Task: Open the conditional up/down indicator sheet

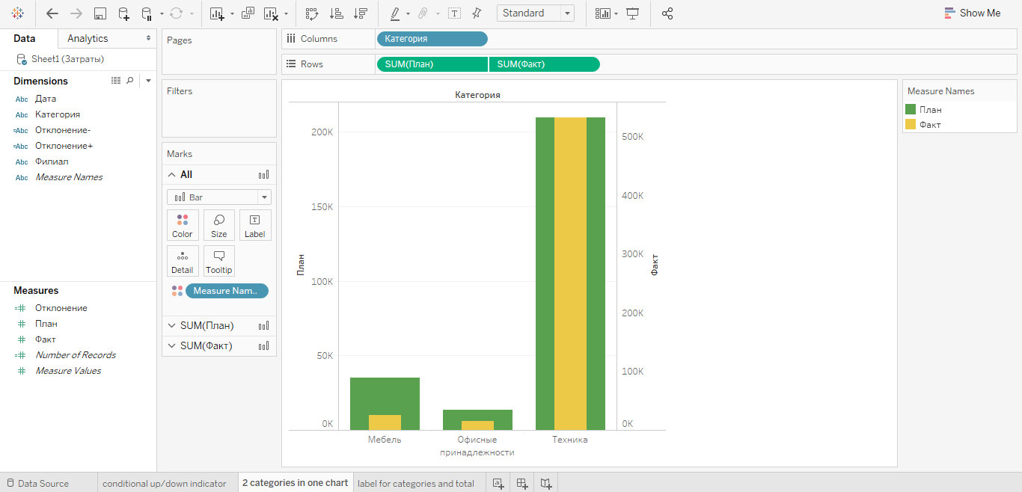Action: pos(164,484)
